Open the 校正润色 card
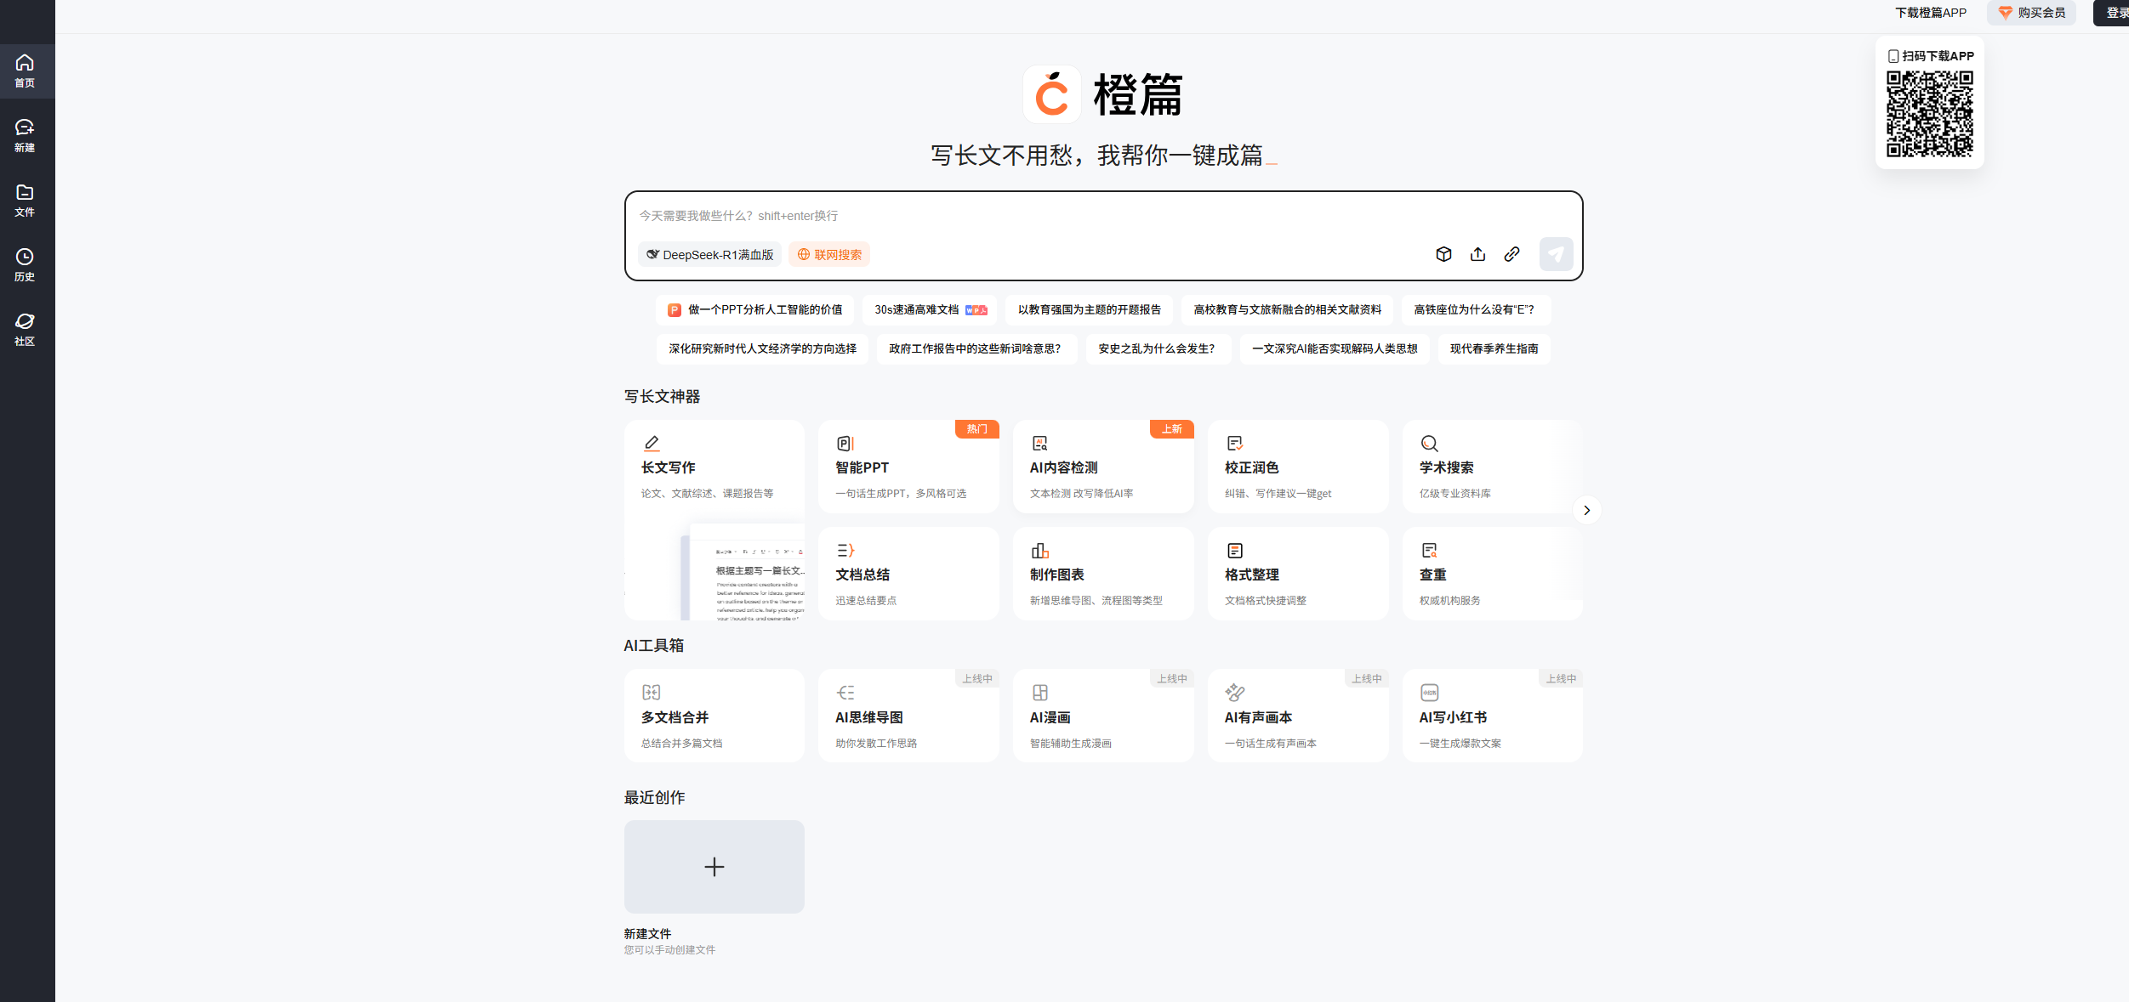Screen dimensions: 2129x1002 pos(1298,467)
